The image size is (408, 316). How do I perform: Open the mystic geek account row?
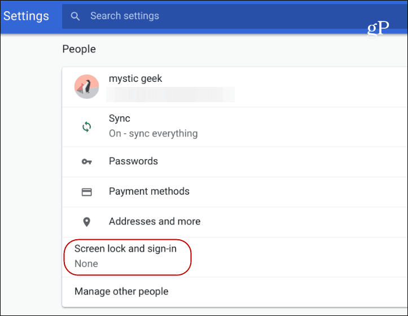click(x=235, y=87)
